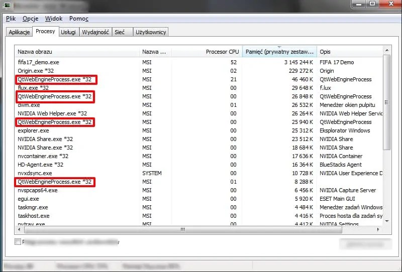This screenshot has height=272, width=402.
Task: Open the Użytkownicy tab
Action: tap(151, 32)
